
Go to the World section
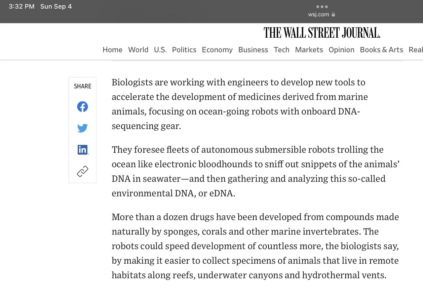pos(138,50)
